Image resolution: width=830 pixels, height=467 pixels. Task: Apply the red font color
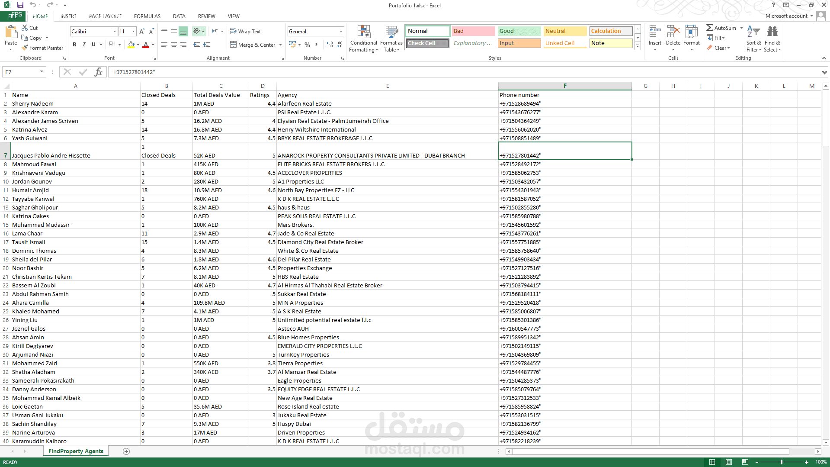[x=146, y=45]
